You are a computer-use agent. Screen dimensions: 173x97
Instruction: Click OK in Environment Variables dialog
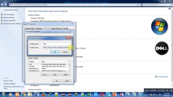point(57,81)
